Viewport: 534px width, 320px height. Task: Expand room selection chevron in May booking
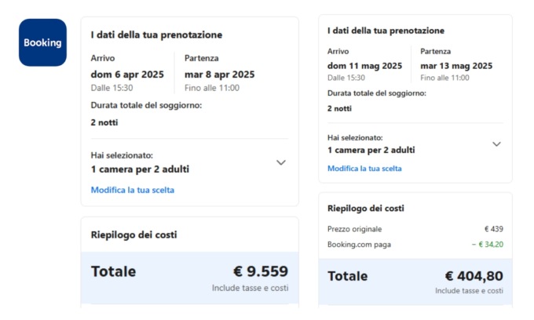pos(496,144)
